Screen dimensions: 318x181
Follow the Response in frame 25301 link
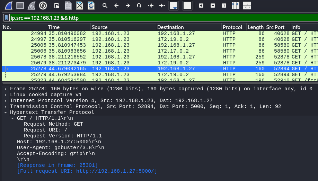point(58,165)
